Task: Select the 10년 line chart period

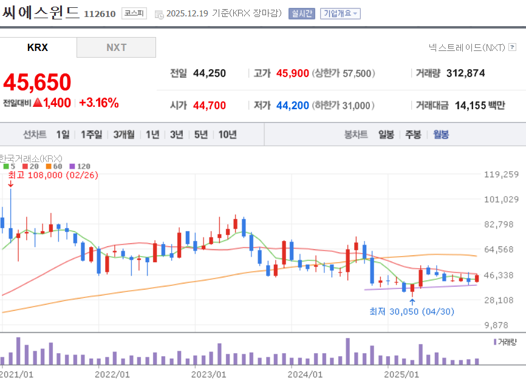Action: (x=227, y=134)
